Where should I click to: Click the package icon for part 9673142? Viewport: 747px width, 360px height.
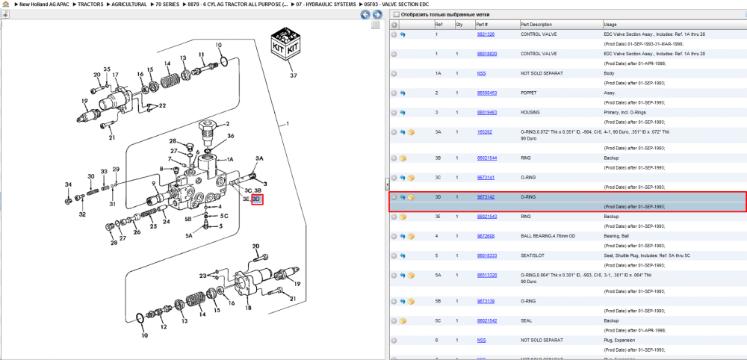coord(411,196)
